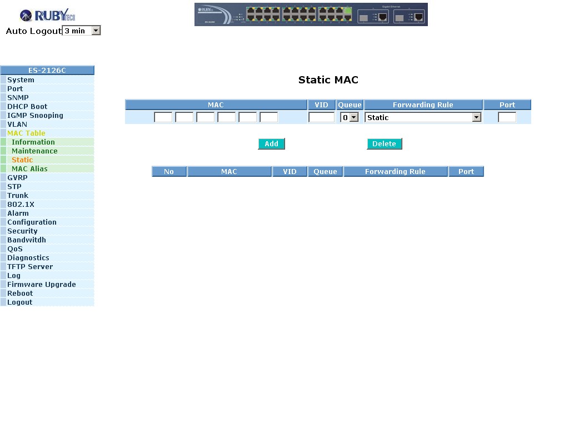Open the Firmware Upgrade menu
Image resolution: width=569 pixels, height=427 pixels.
(48, 285)
